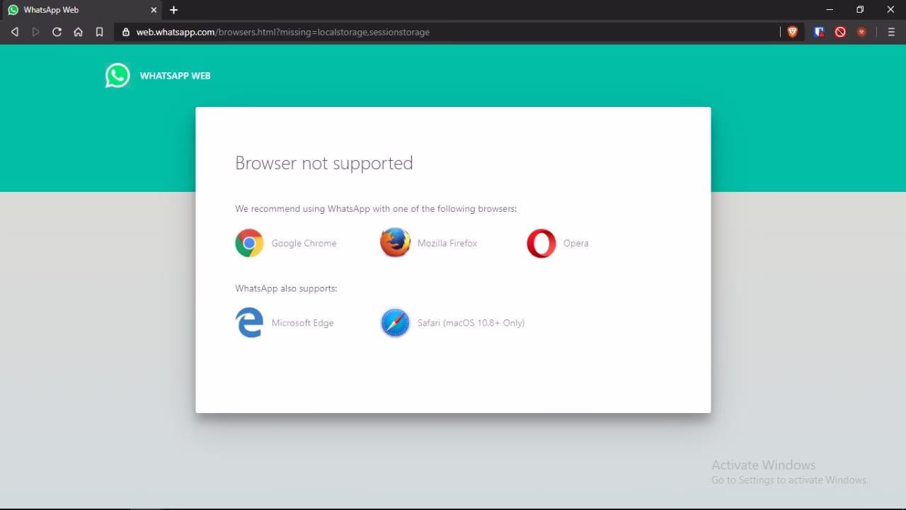906x510 pixels.
Task: Close the WhatsApp Web tab
Action: click(154, 10)
